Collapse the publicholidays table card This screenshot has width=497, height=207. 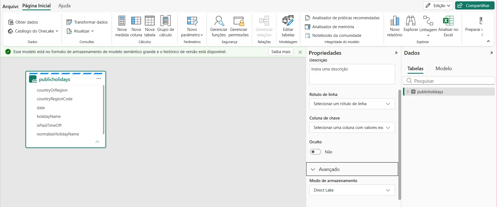[98, 142]
